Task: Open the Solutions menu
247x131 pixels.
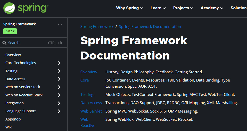Action: 239,8
